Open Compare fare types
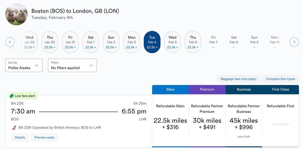303x149 pixels. (x=280, y=79)
